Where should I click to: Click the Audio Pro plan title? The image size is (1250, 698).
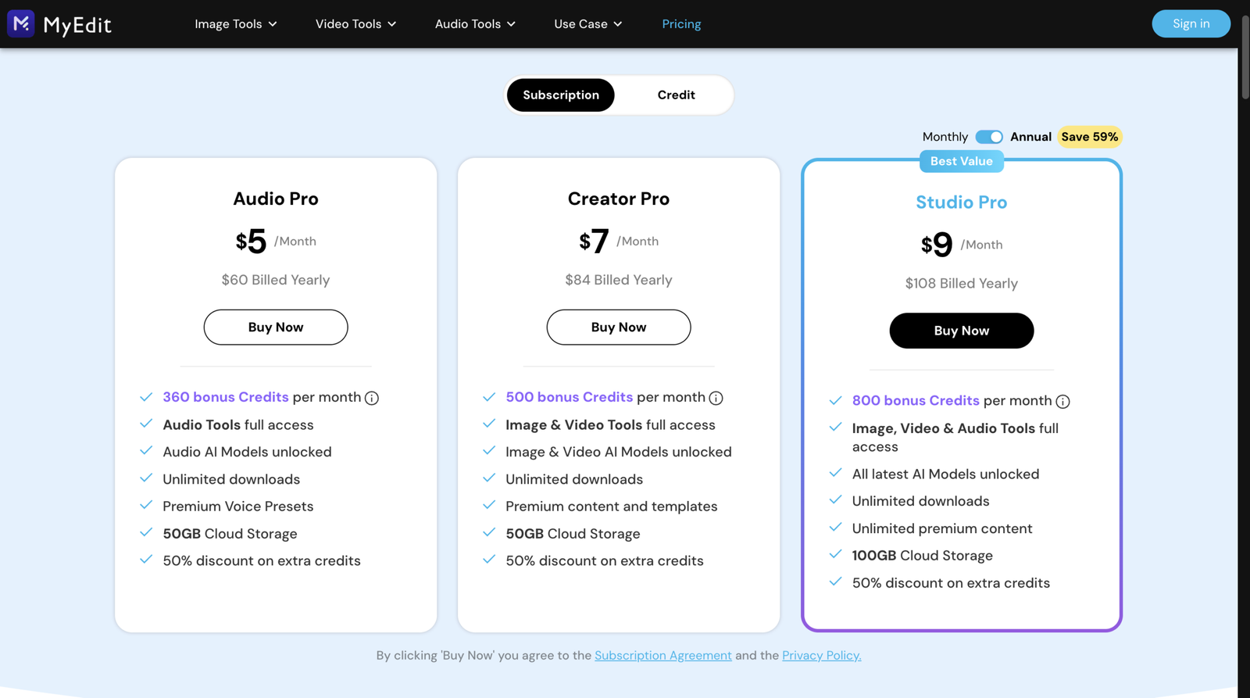[x=276, y=199]
